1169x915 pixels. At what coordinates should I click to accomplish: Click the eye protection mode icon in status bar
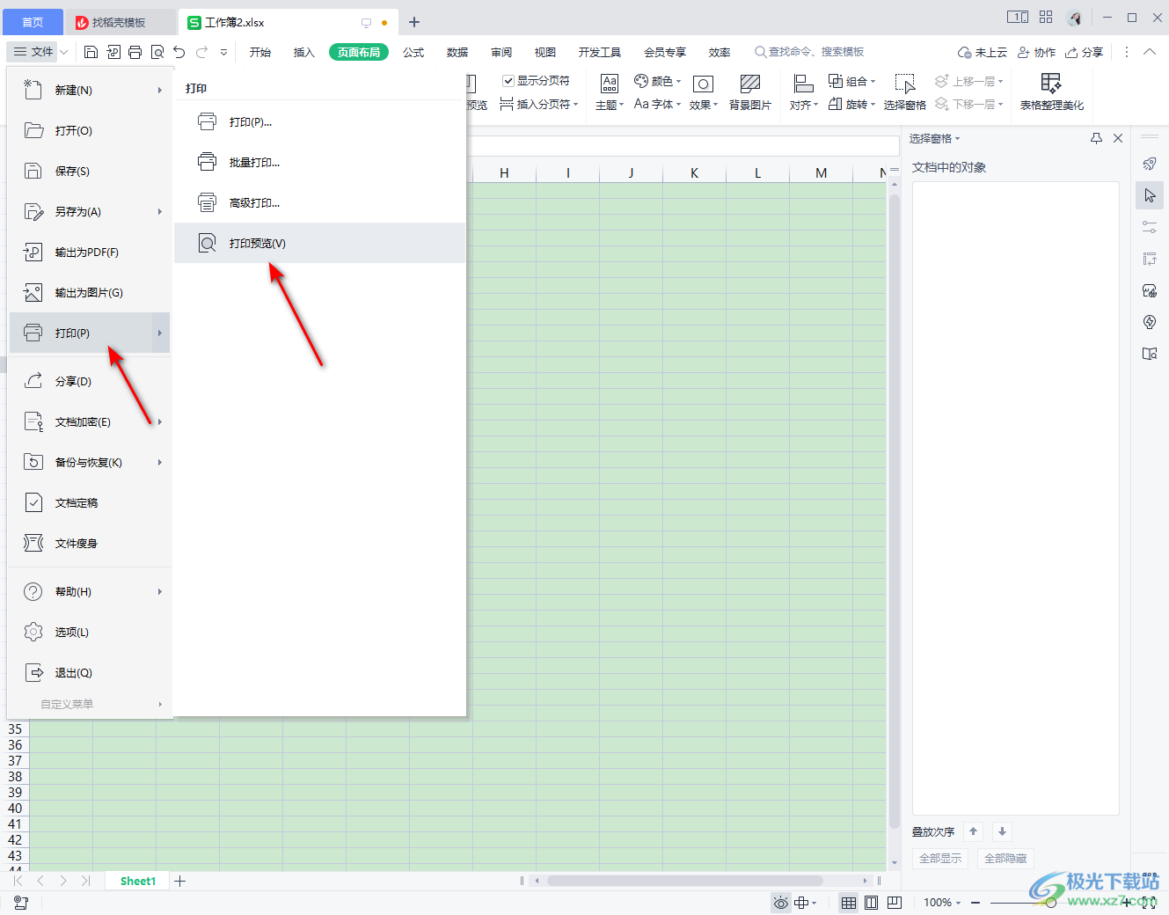point(781,903)
